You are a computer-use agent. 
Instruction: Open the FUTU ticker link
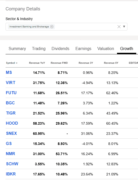11,93
